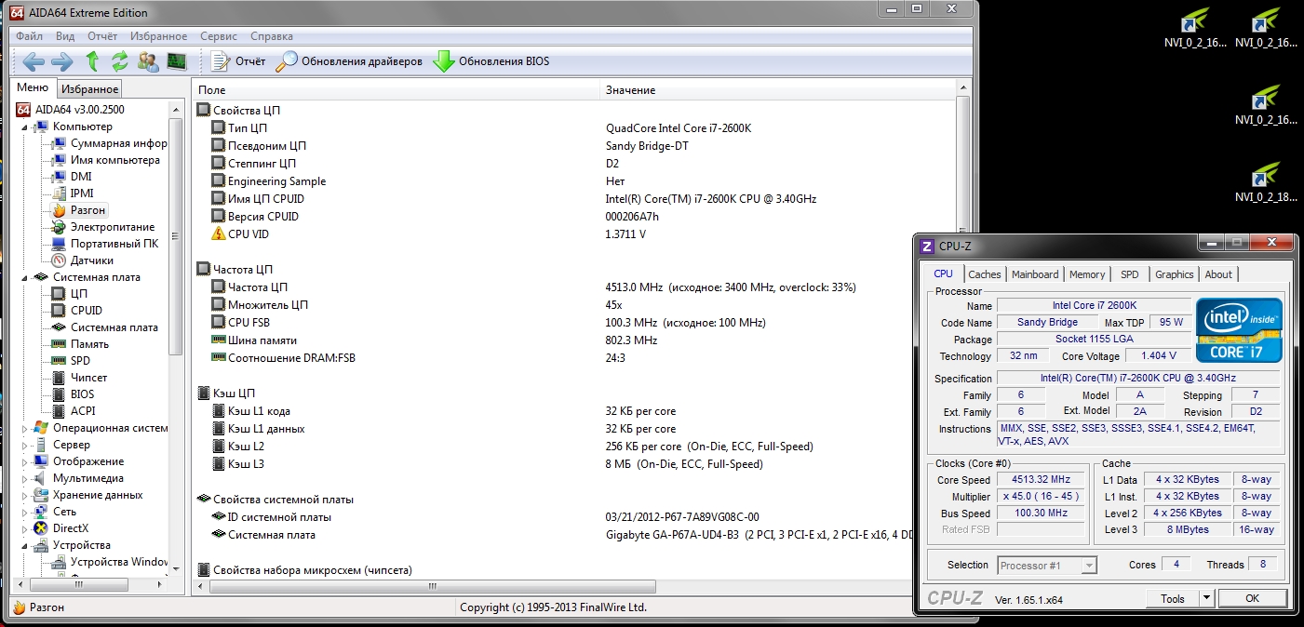
Task: Select ЦП under Системная плата
Action: (70, 294)
